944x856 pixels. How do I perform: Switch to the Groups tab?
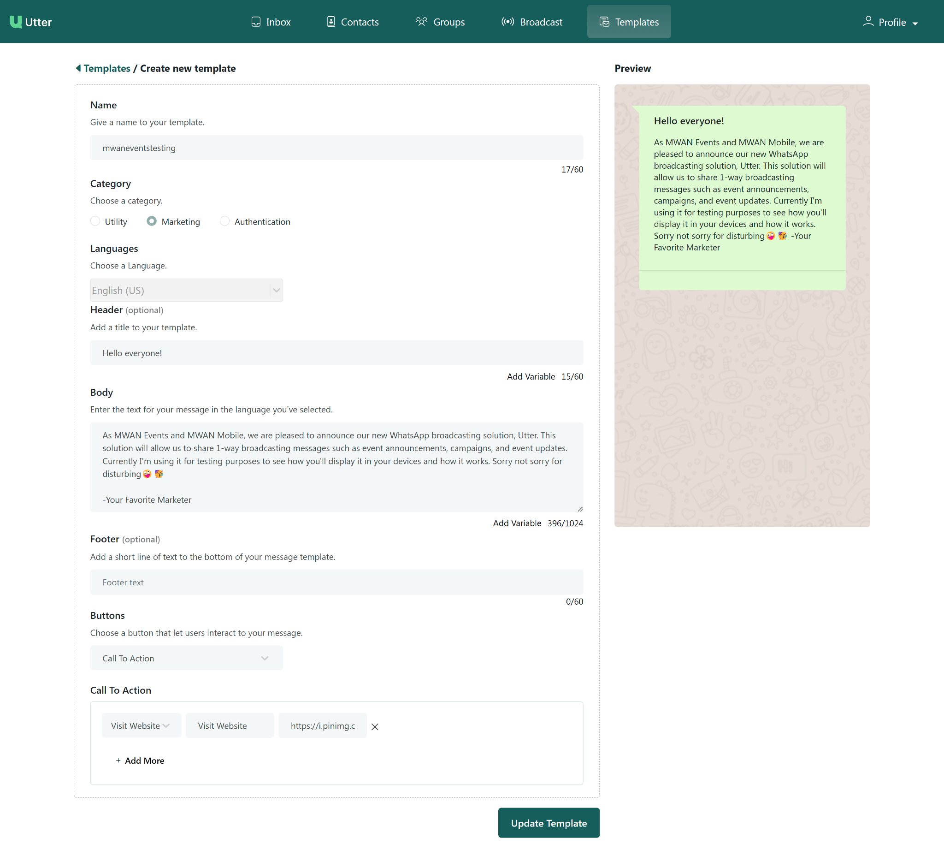440,22
